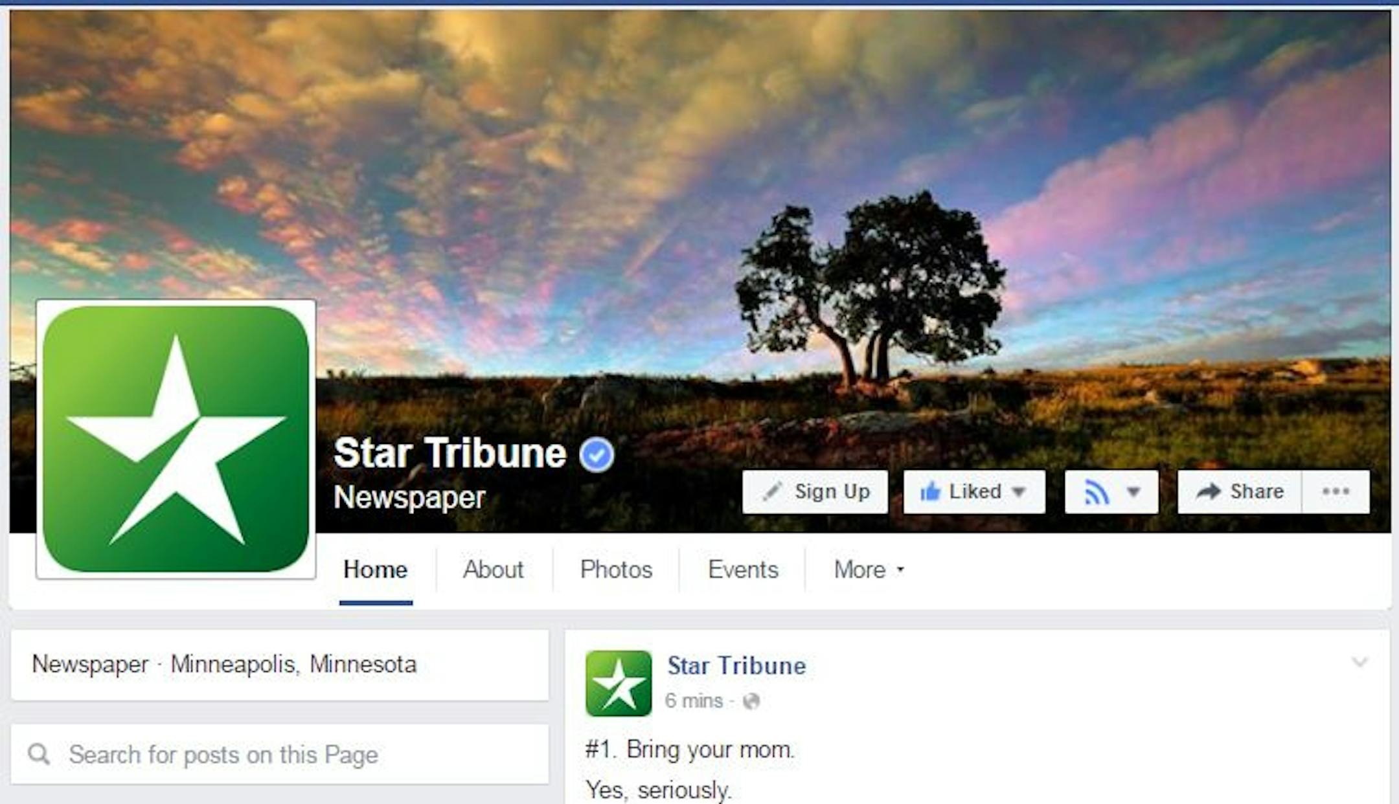The image size is (1399, 804).
Task: Click the blue verified badge beside Star Tribune
Action: [597, 455]
